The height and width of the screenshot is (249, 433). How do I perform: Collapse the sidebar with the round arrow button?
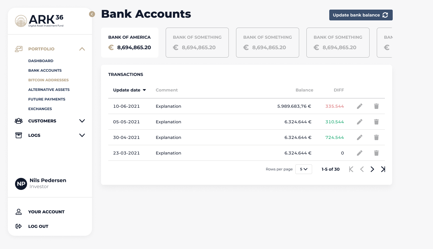[92, 14]
